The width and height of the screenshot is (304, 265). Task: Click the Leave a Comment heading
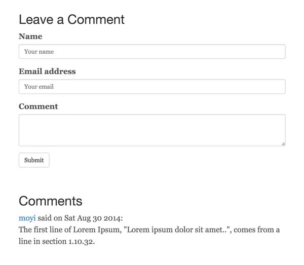pos(71,20)
